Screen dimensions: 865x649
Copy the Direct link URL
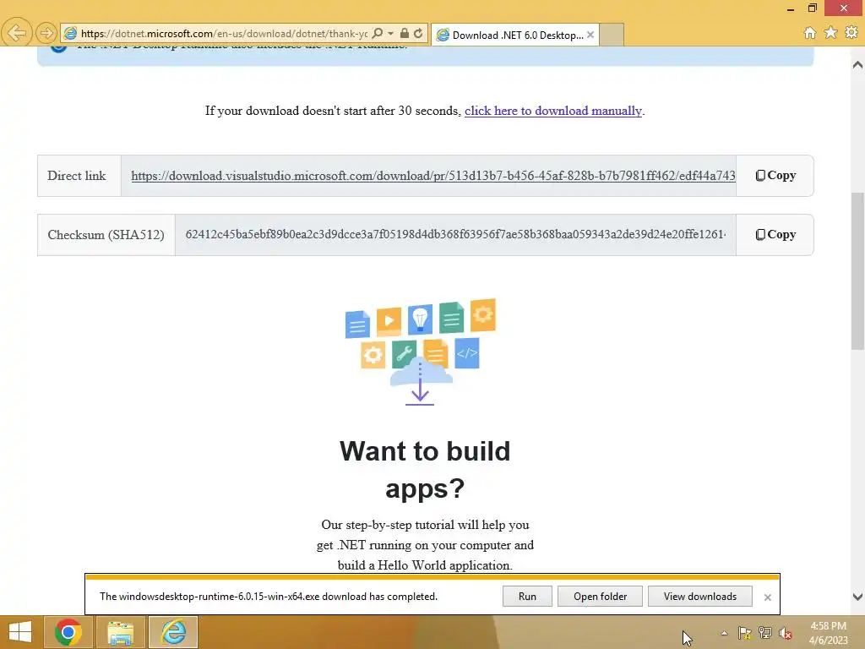click(775, 176)
